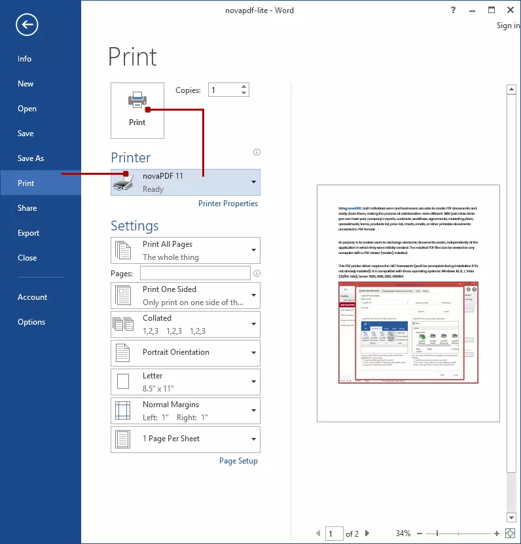Go to previous preview page arrow
Screen dimensions: 521x544
point(319,534)
